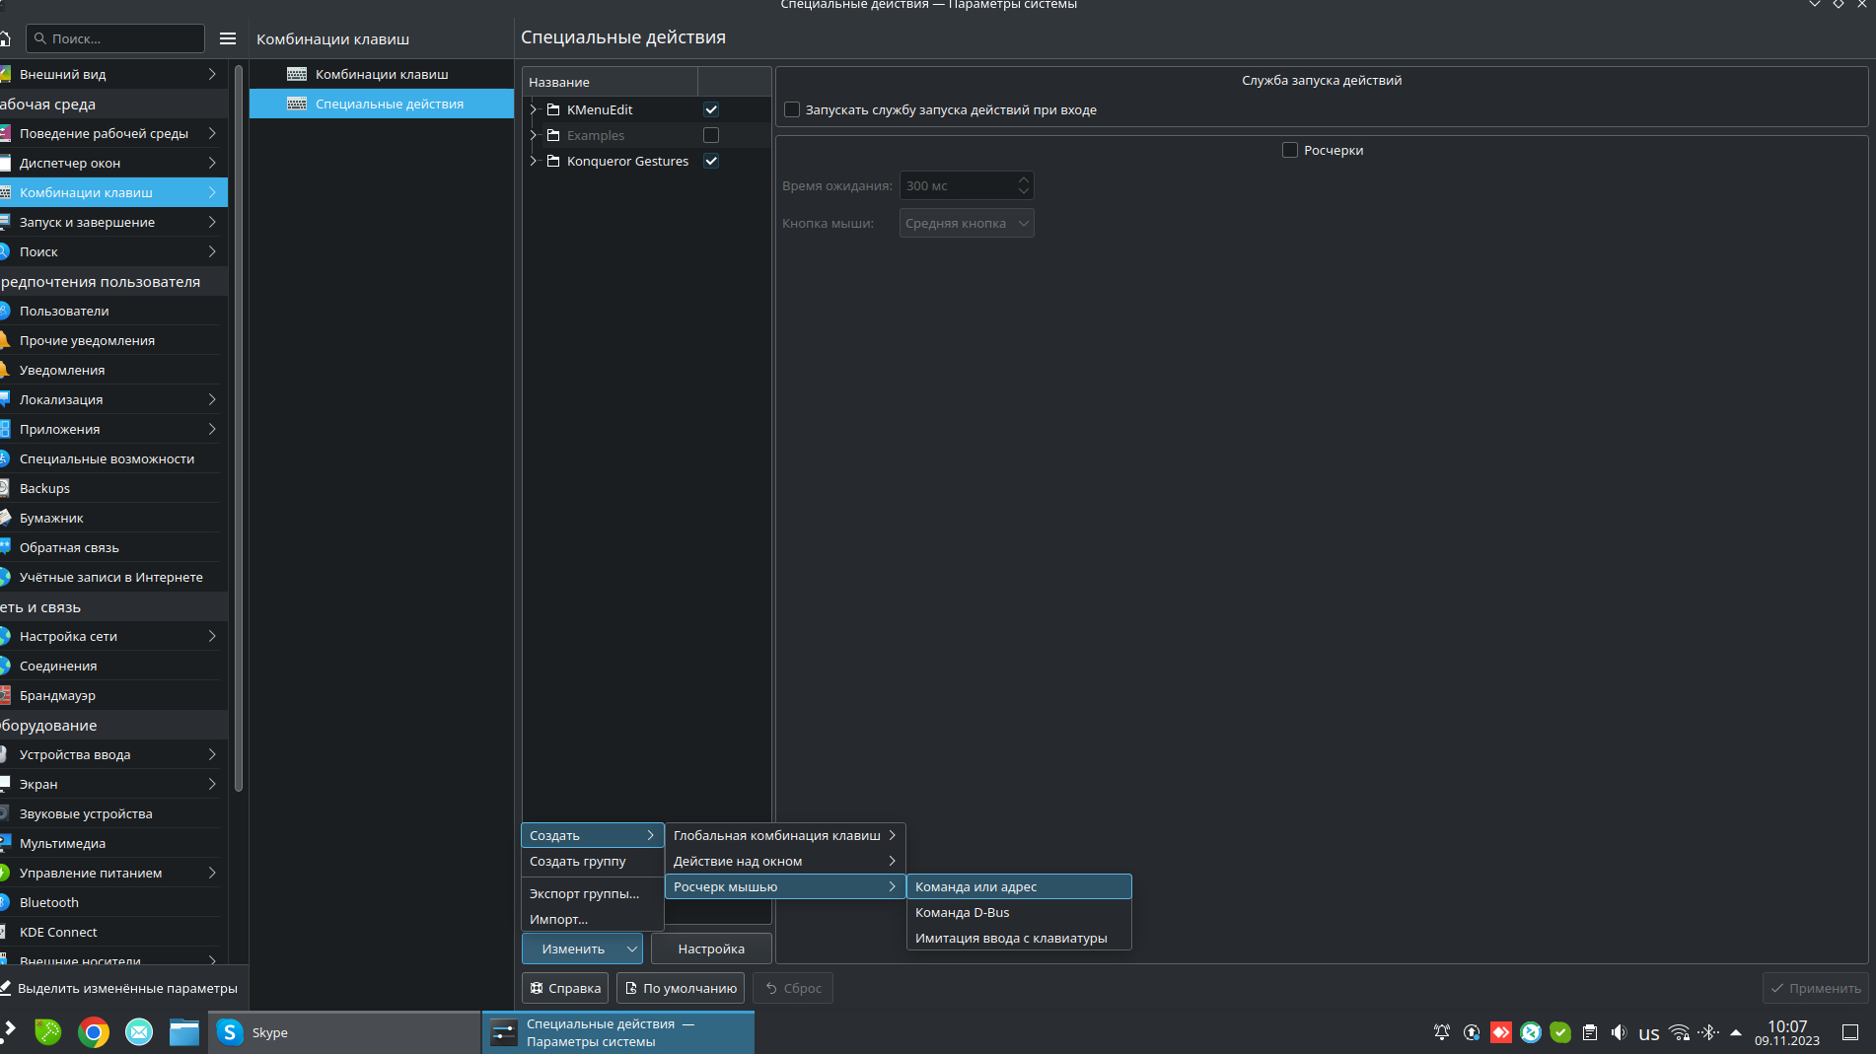The height and width of the screenshot is (1054, 1876).
Task: Launch Google Chrome from the taskbar
Action: point(94,1032)
